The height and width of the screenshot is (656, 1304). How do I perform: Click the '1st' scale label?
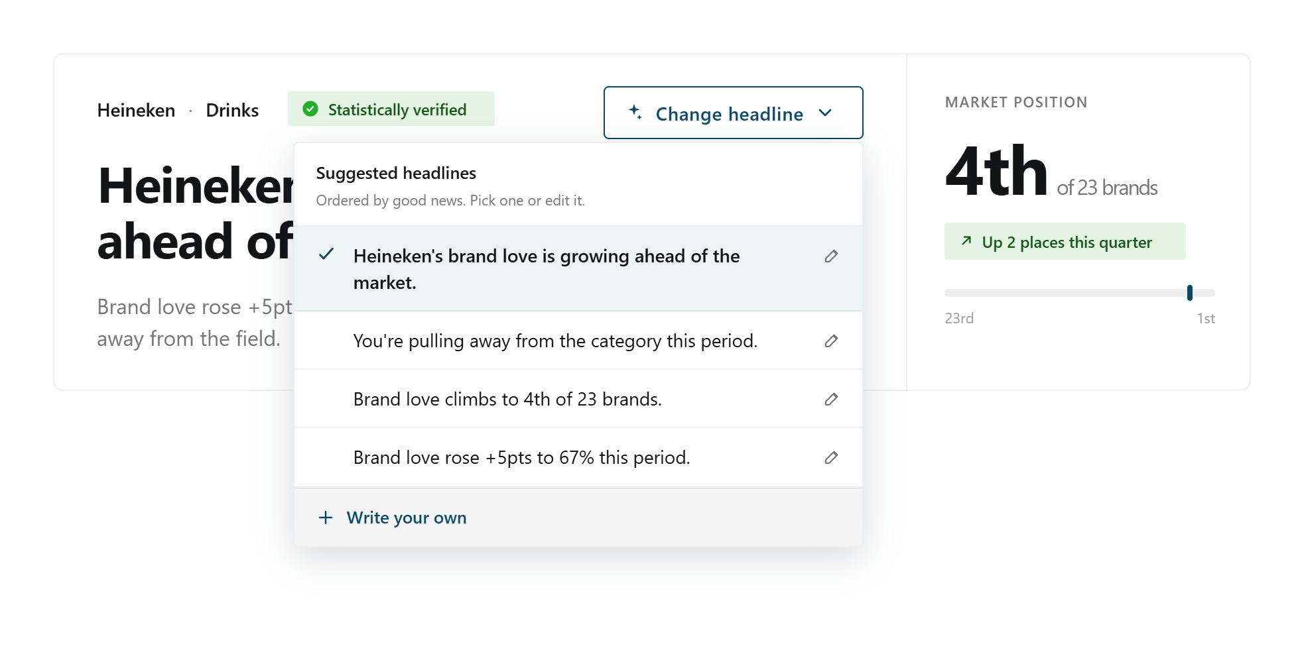pyautogui.click(x=1206, y=318)
